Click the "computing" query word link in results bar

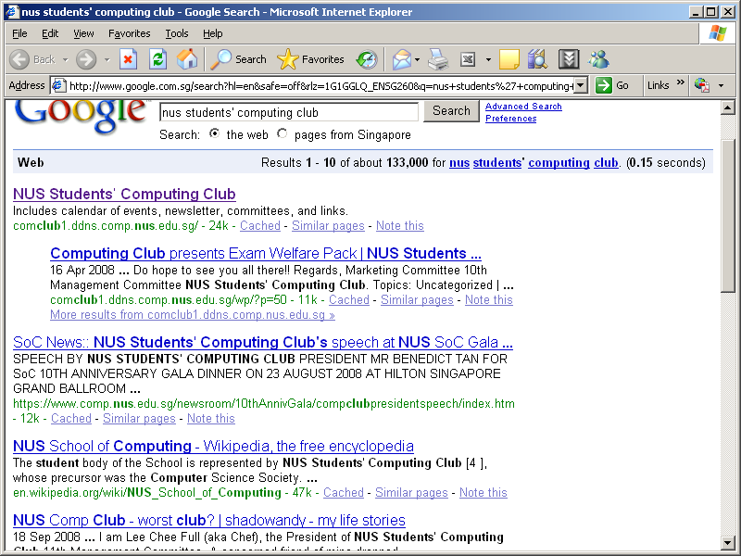click(x=559, y=163)
